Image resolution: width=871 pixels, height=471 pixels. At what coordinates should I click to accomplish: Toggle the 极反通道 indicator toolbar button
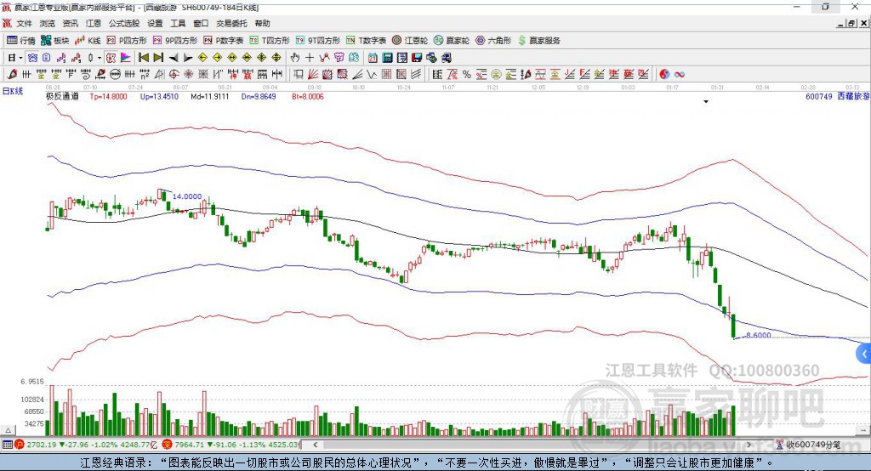pyautogui.click(x=111, y=57)
